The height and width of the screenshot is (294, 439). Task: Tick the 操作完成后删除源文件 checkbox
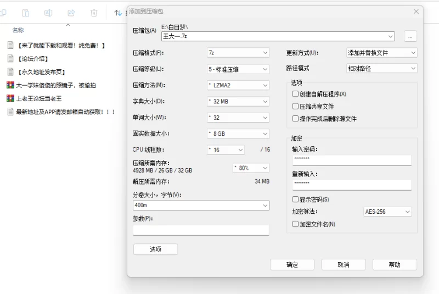[296, 118]
